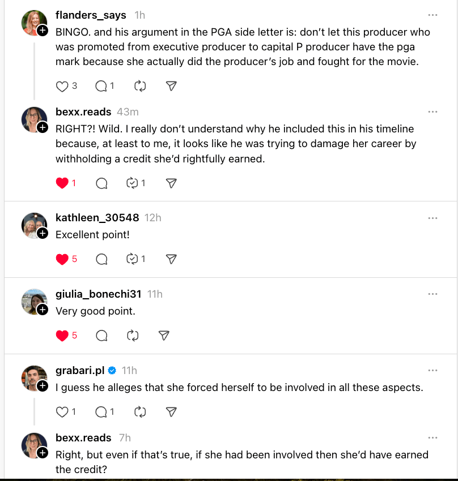Share giulia_bonechi31's comment

[x=164, y=336]
